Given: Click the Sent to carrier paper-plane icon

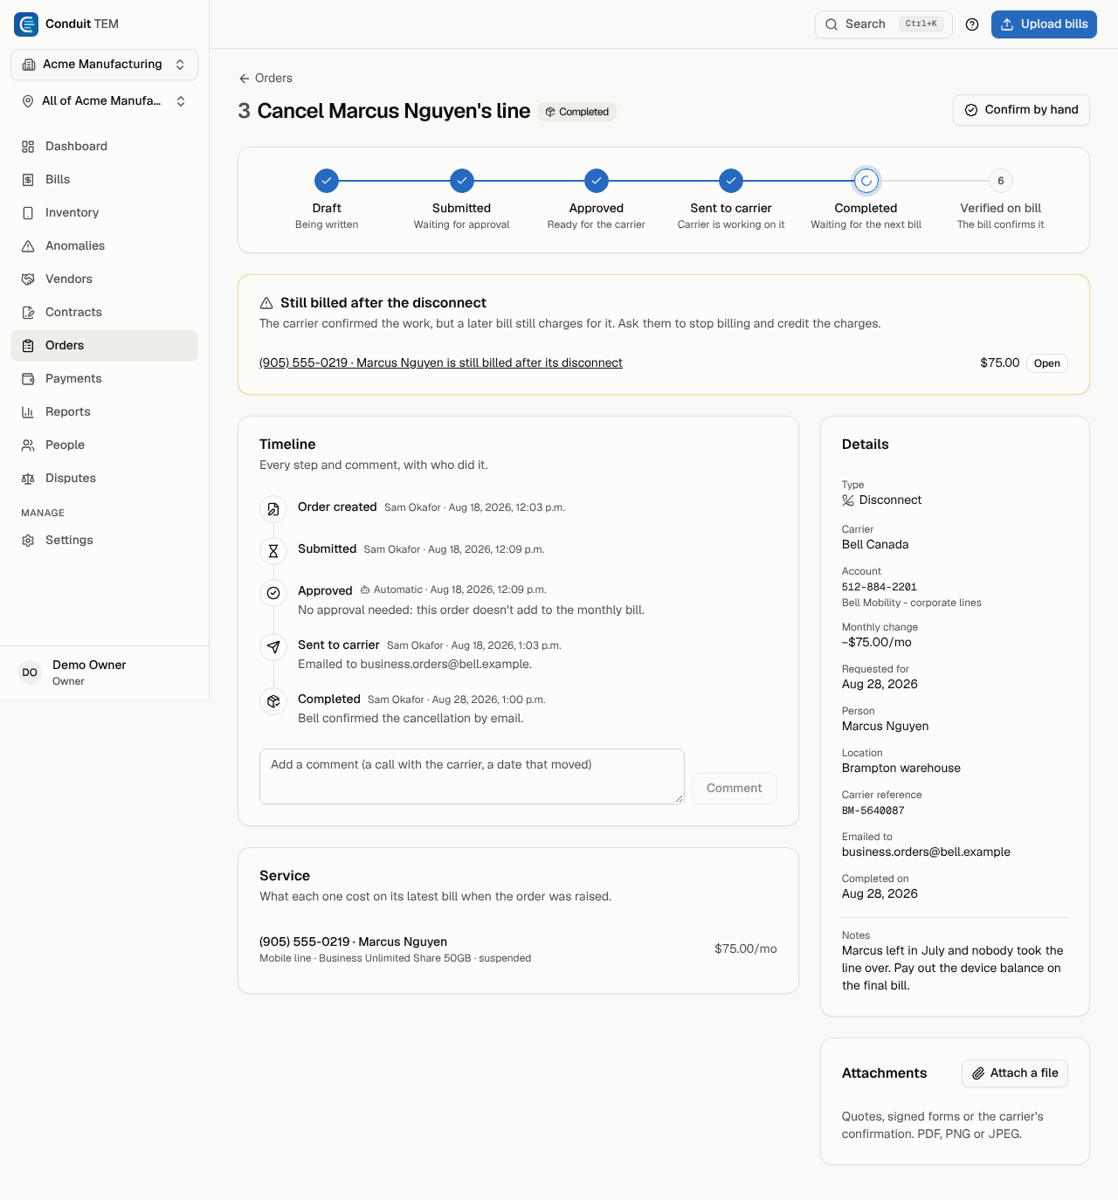Looking at the screenshot, I should click(273, 647).
